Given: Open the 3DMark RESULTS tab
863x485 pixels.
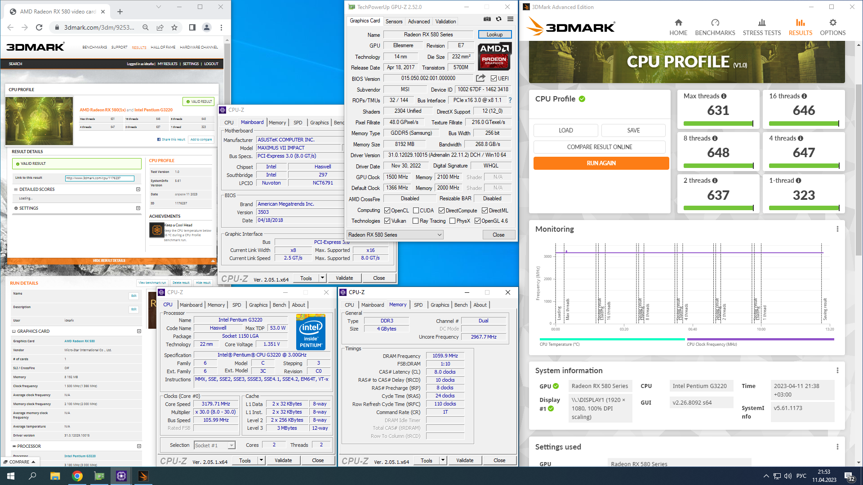Looking at the screenshot, I should (x=801, y=27).
